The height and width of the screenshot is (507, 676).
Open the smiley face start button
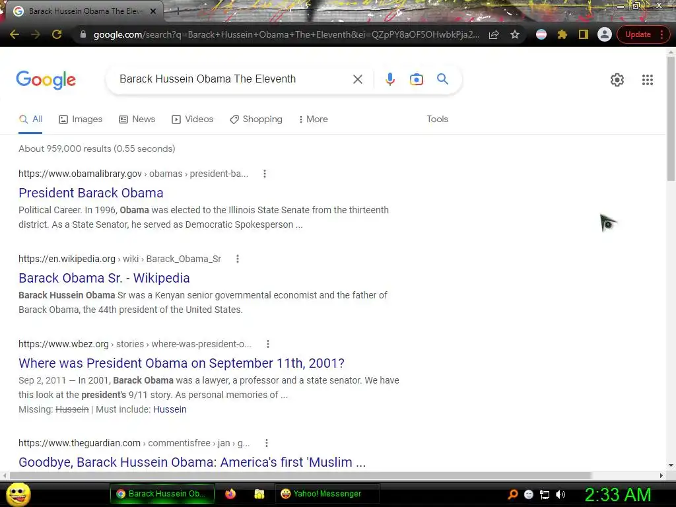click(18, 494)
